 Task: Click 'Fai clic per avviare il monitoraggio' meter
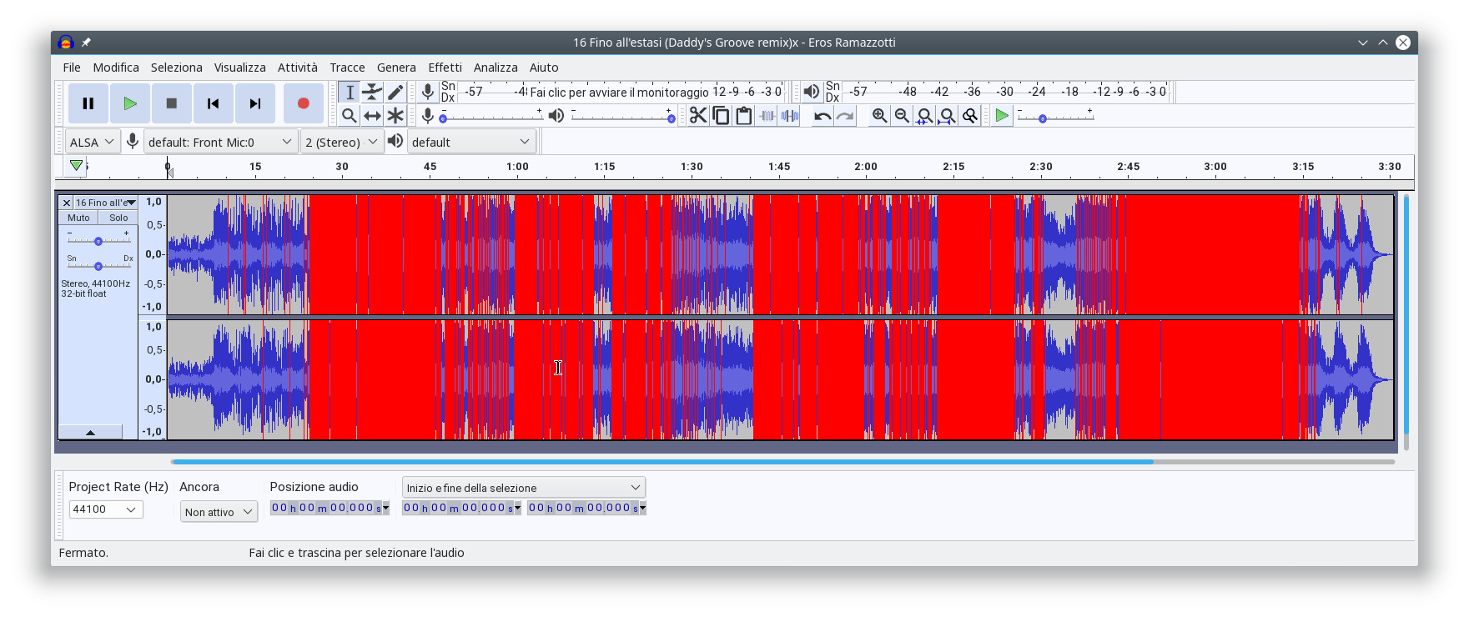click(x=619, y=93)
